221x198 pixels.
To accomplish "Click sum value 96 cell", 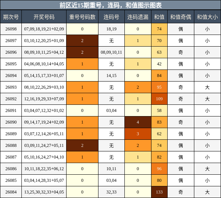I will pyautogui.click(x=159, y=169).
